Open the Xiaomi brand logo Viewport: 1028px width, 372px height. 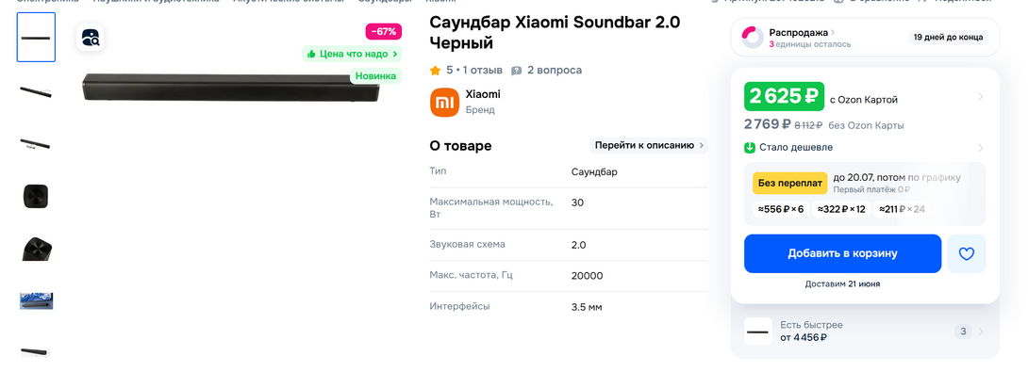(x=444, y=102)
